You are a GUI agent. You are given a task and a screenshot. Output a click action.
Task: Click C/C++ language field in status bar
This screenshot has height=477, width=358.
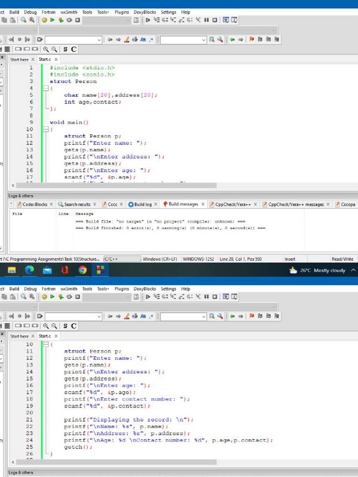tap(122, 259)
